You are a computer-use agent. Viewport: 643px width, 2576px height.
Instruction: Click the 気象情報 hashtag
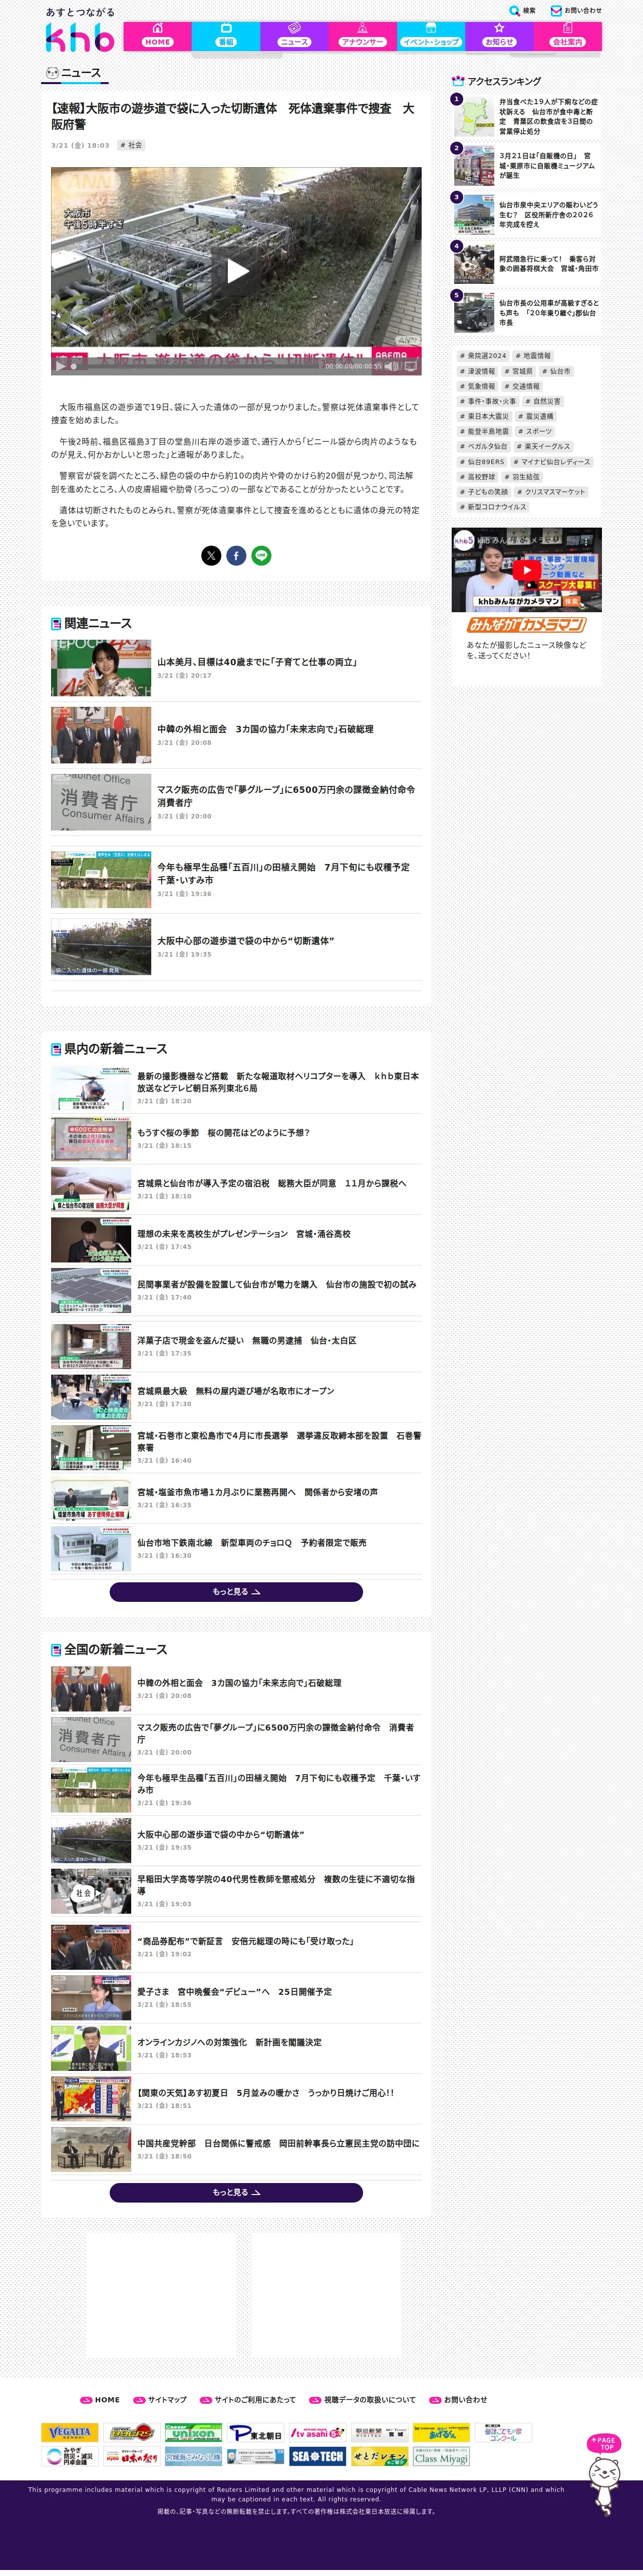coord(478,386)
